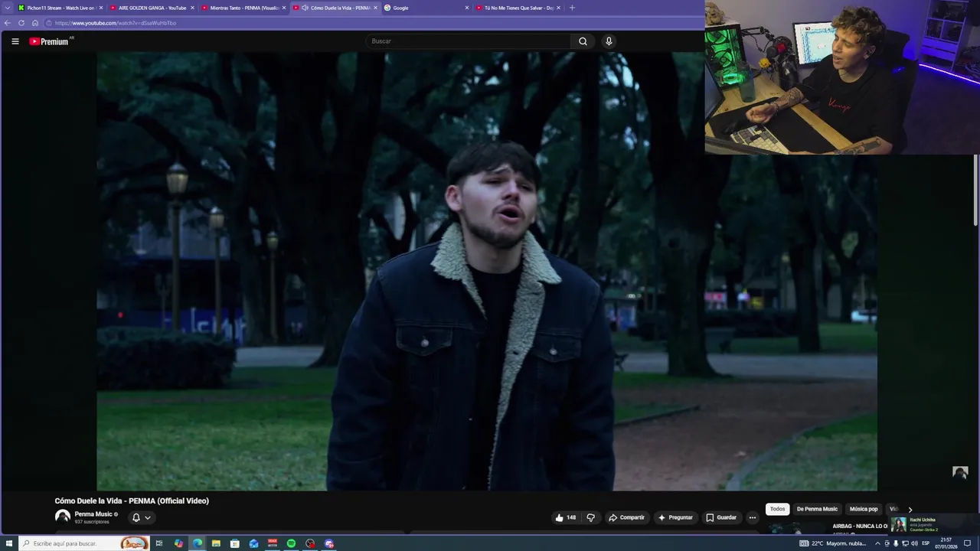Open File Explorer from taskbar

click(x=216, y=543)
